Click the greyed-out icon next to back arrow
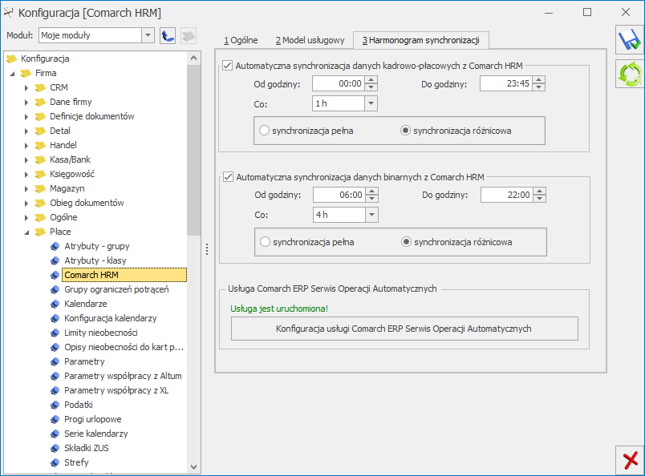Screen dimensions: 645x476 click(x=188, y=36)
